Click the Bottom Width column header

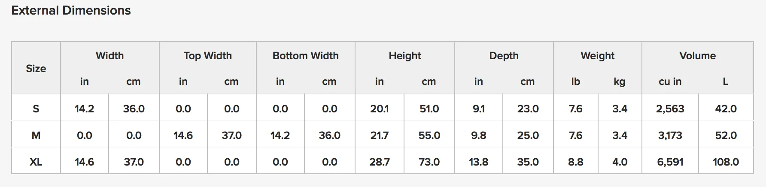click(x=306, y=56)
